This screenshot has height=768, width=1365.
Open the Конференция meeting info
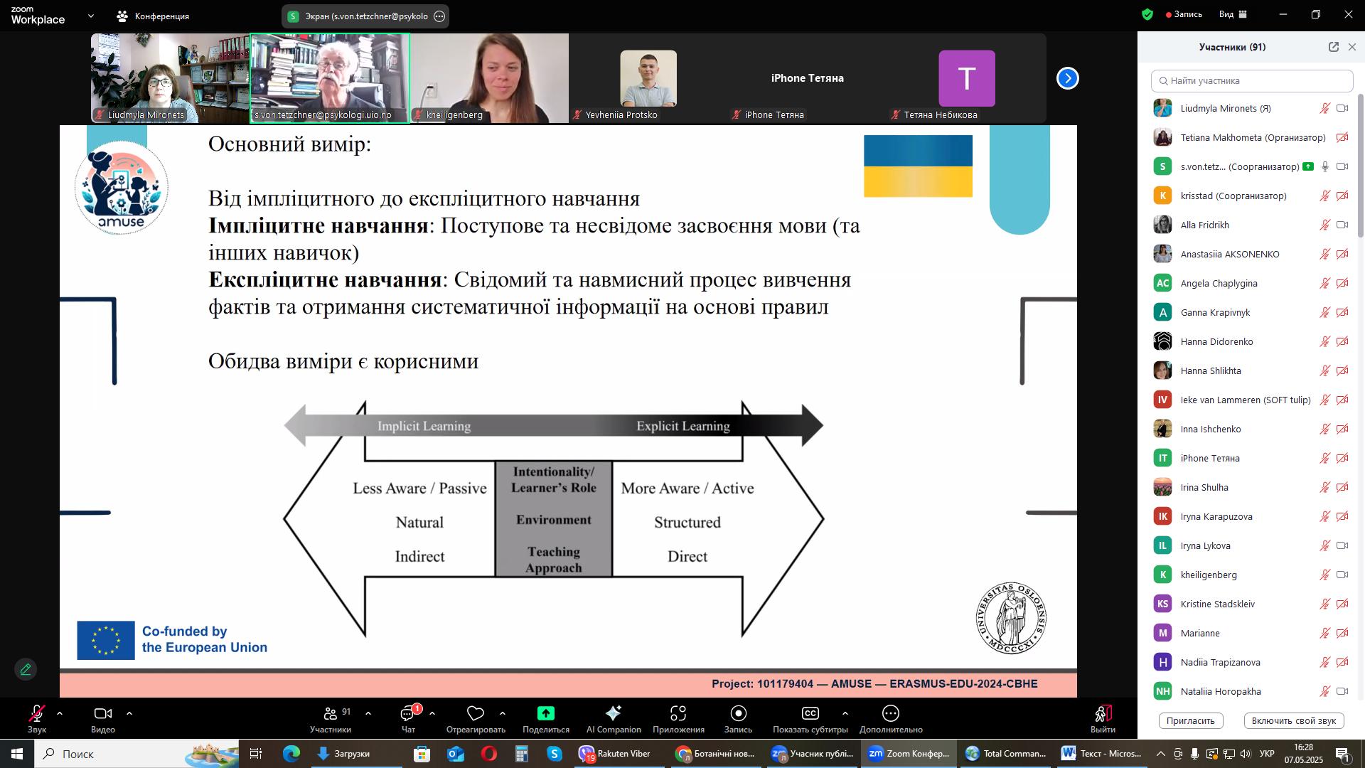(x=154, y=16)
